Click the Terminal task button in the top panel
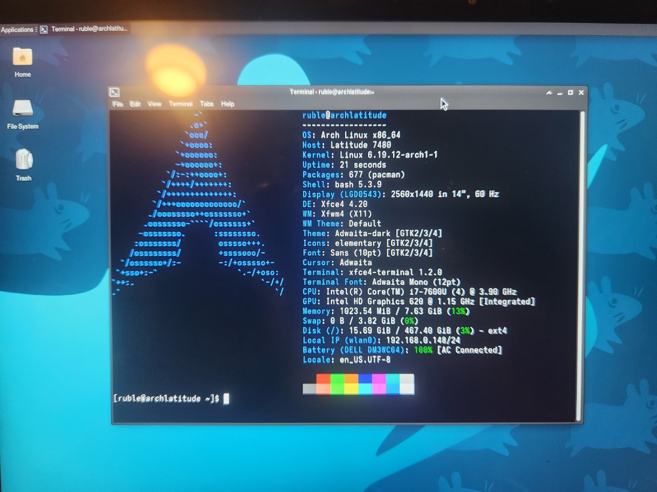The height and width of the screenshot is (492, 657). tap(84, 29)
